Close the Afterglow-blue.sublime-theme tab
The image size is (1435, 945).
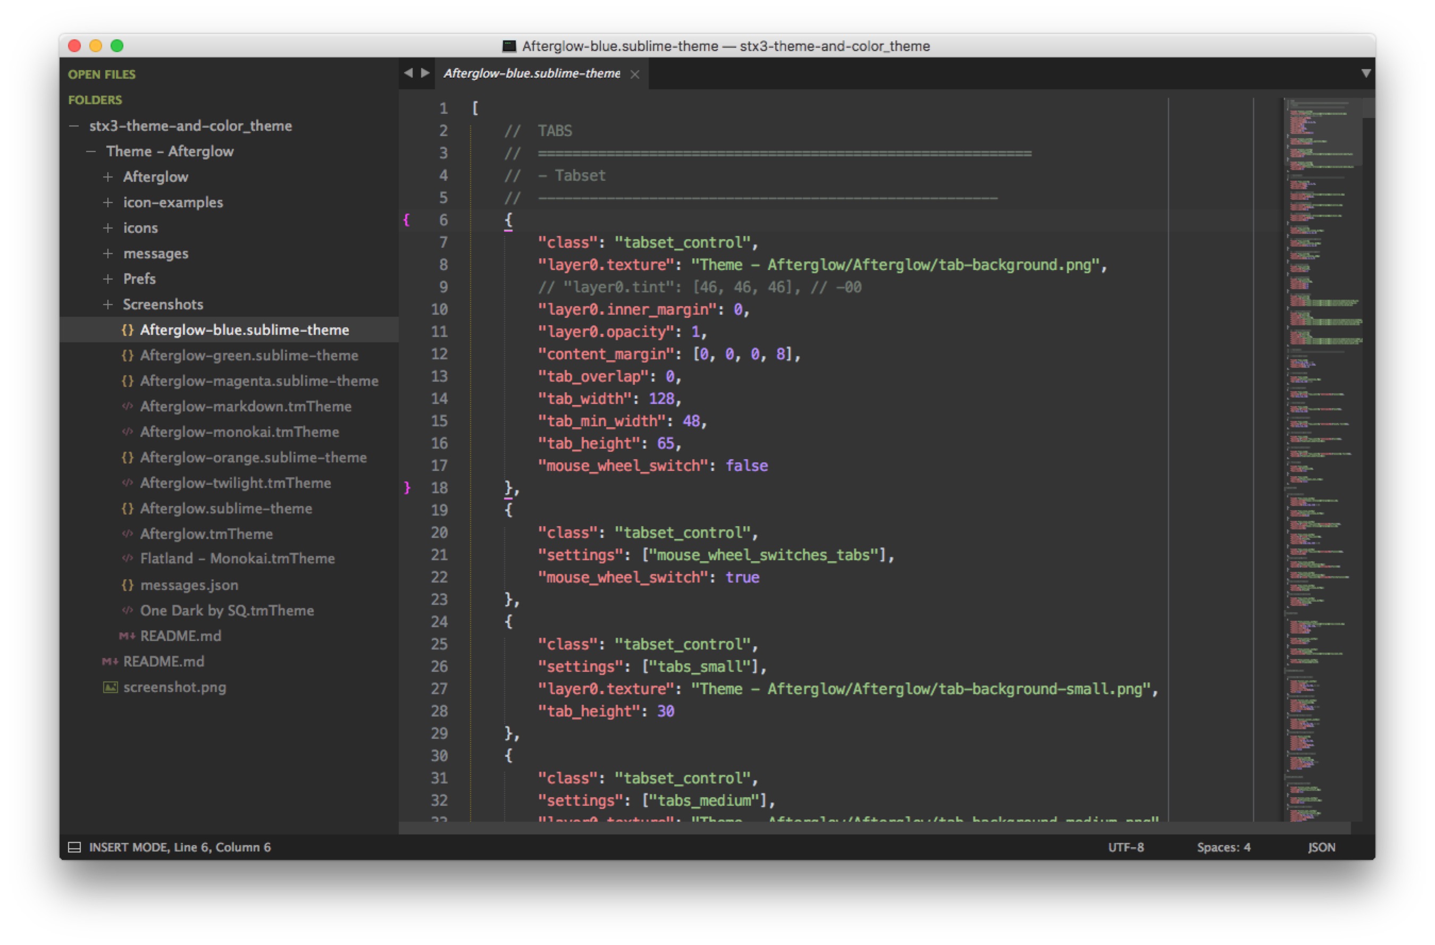635,74
